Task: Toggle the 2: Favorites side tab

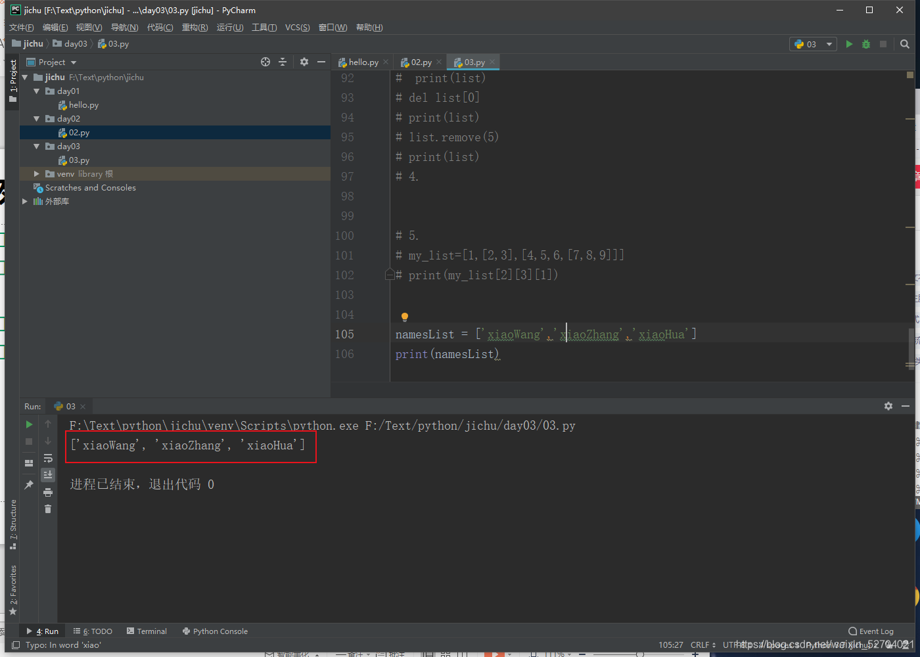Action: (12, 590)
